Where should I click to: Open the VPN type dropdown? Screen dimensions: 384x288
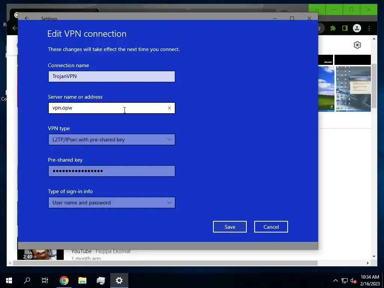coord(112,139)
